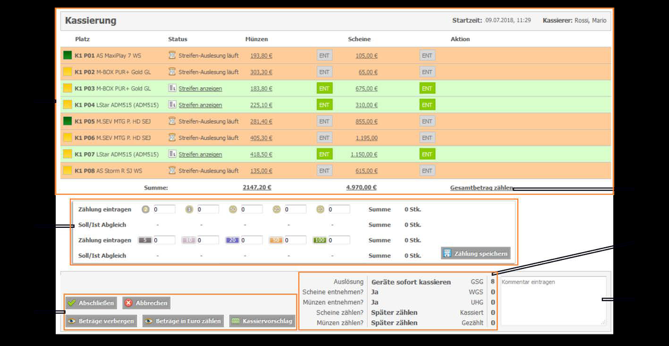Viewport: 669px width, 346px height.
Task: Click grey banknote ENT button for K1 P08
Action: tap(427, 171)
